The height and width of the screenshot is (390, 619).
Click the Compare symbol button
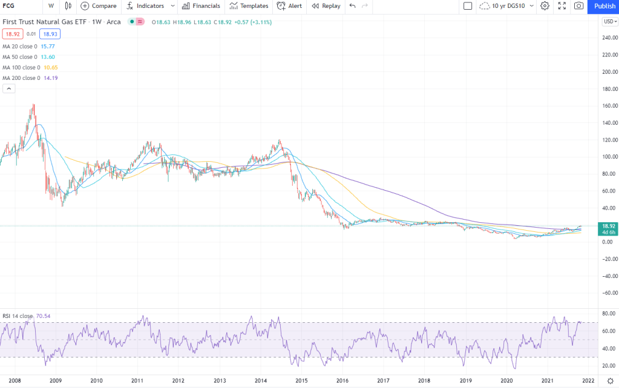coord(98,6)
